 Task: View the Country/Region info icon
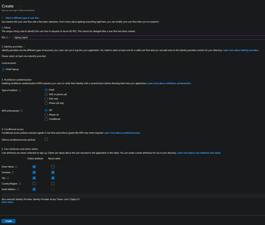[x=20, y=184]
